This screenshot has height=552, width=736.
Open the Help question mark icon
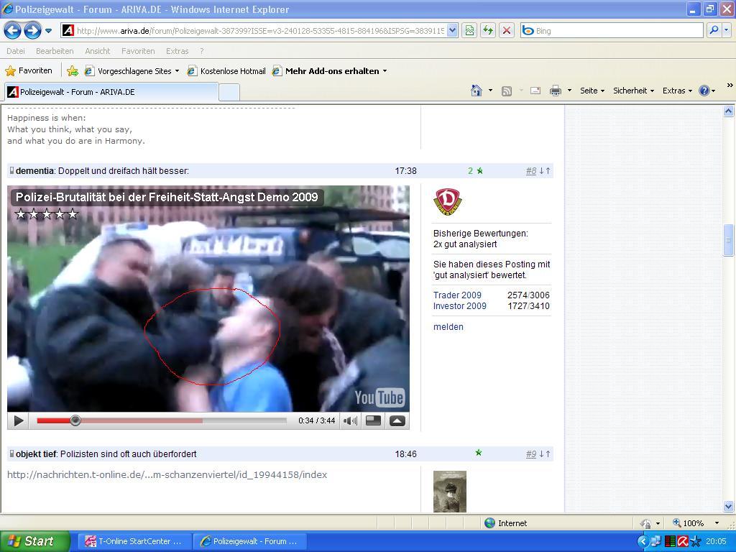[704, 91]
